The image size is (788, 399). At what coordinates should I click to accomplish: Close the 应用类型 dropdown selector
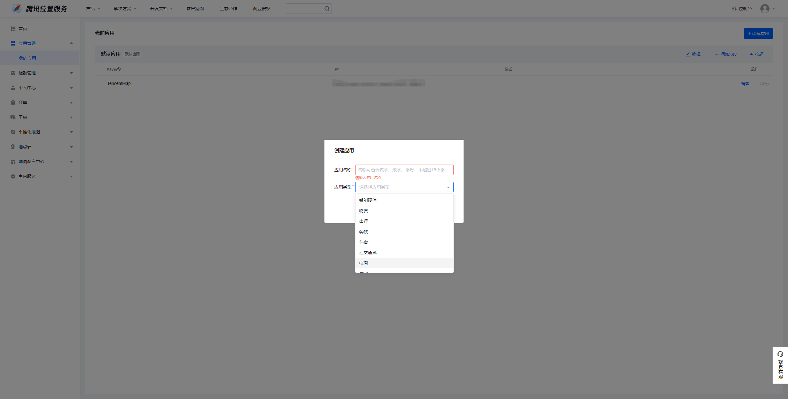click(448, 187)
